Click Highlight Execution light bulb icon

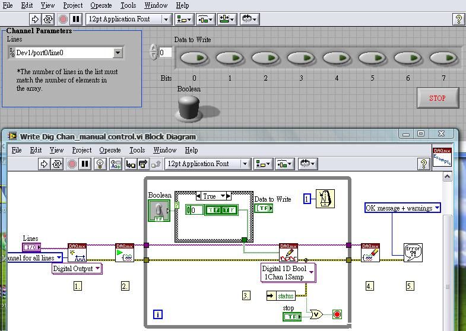tap(100, 164)
